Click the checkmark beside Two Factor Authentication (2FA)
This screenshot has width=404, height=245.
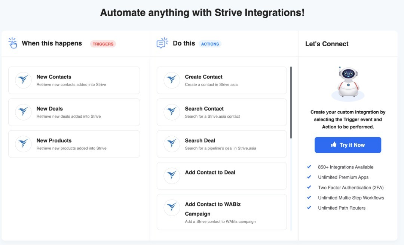coord(309,187)
